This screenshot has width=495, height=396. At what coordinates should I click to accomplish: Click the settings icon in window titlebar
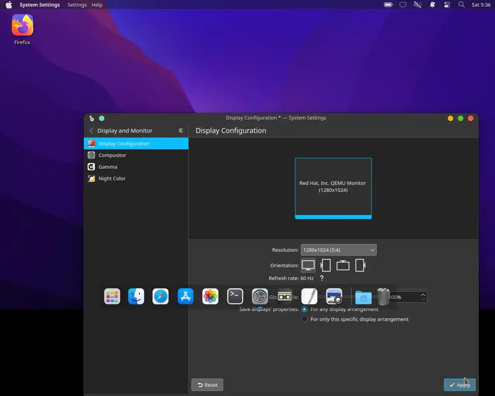pyautogui.click(x=92, y=118)
